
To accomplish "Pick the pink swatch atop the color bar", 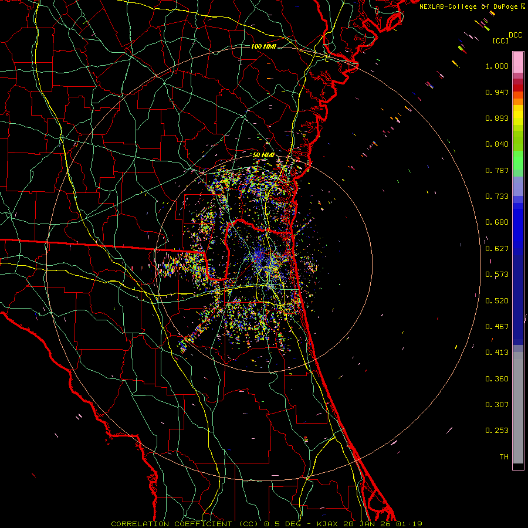I will 518,62.
